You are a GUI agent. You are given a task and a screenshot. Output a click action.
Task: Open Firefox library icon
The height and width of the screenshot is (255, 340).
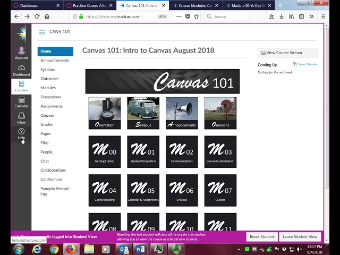(x=292, y=16)
